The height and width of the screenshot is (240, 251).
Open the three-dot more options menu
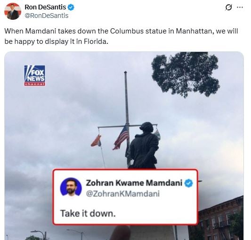click(240, 7)
